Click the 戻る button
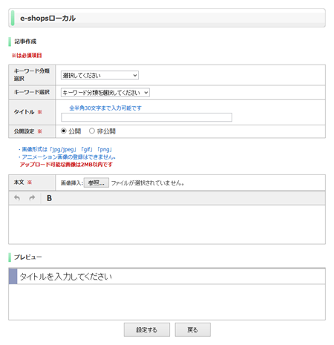This screenshot has width=334, height=345. click(193, 329)
